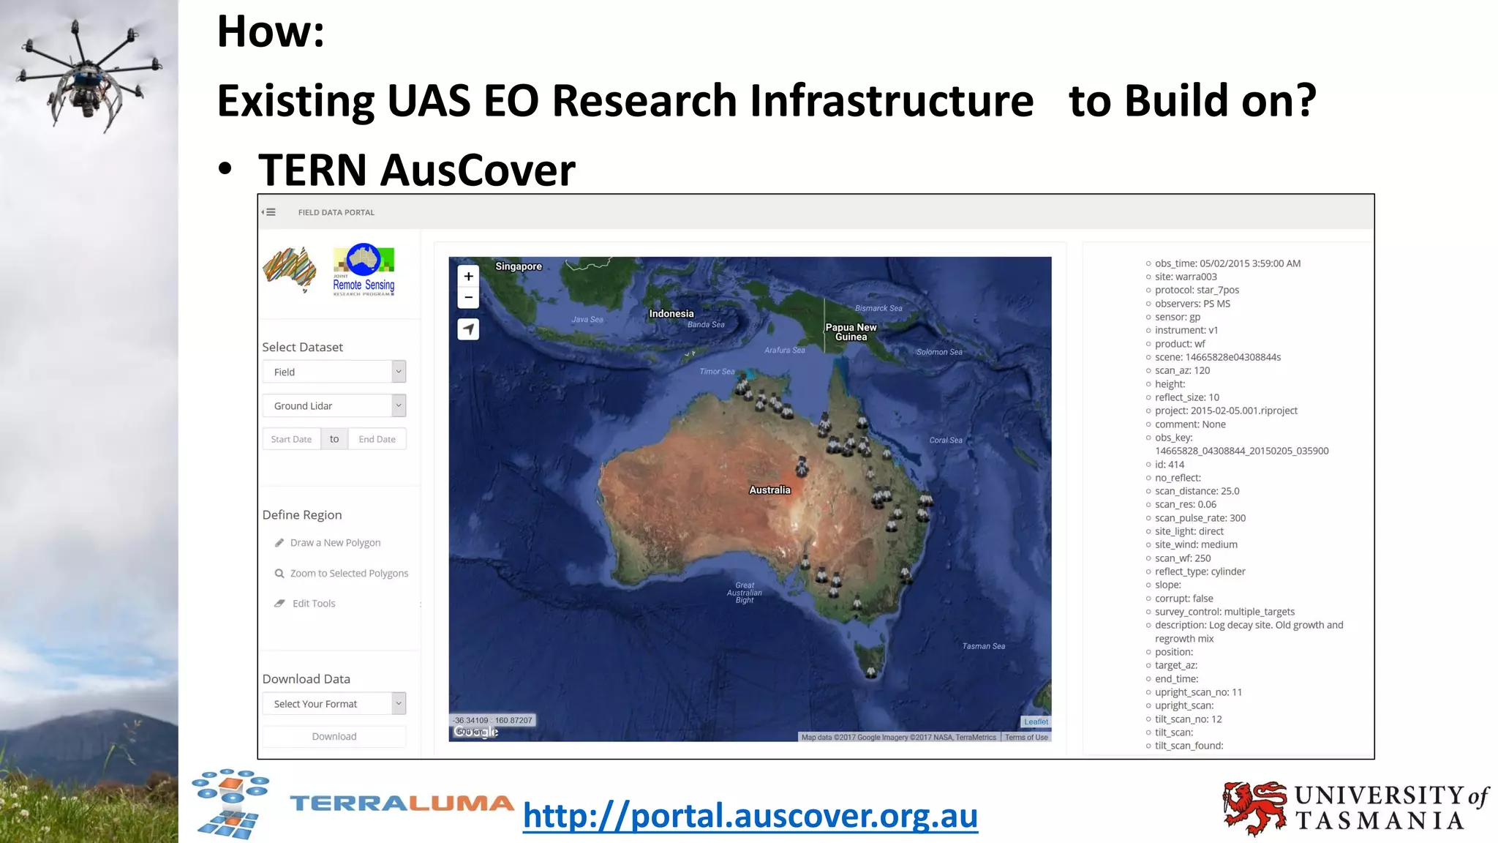Click the Indonesia map label

coord(671,314)
